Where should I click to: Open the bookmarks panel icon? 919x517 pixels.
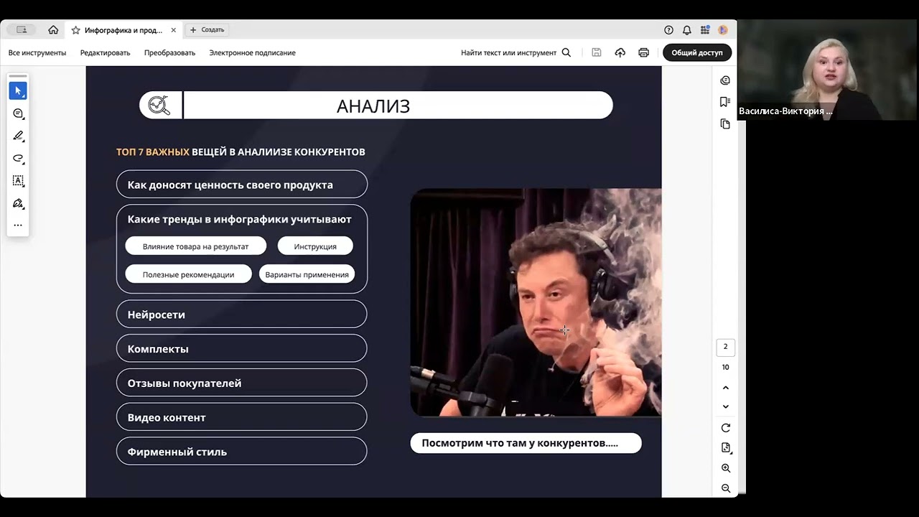click(725, 102)
